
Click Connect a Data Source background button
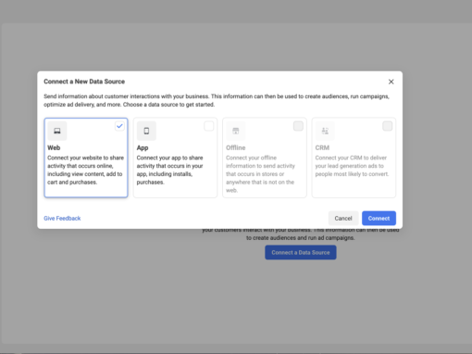[x=301, y=252]
